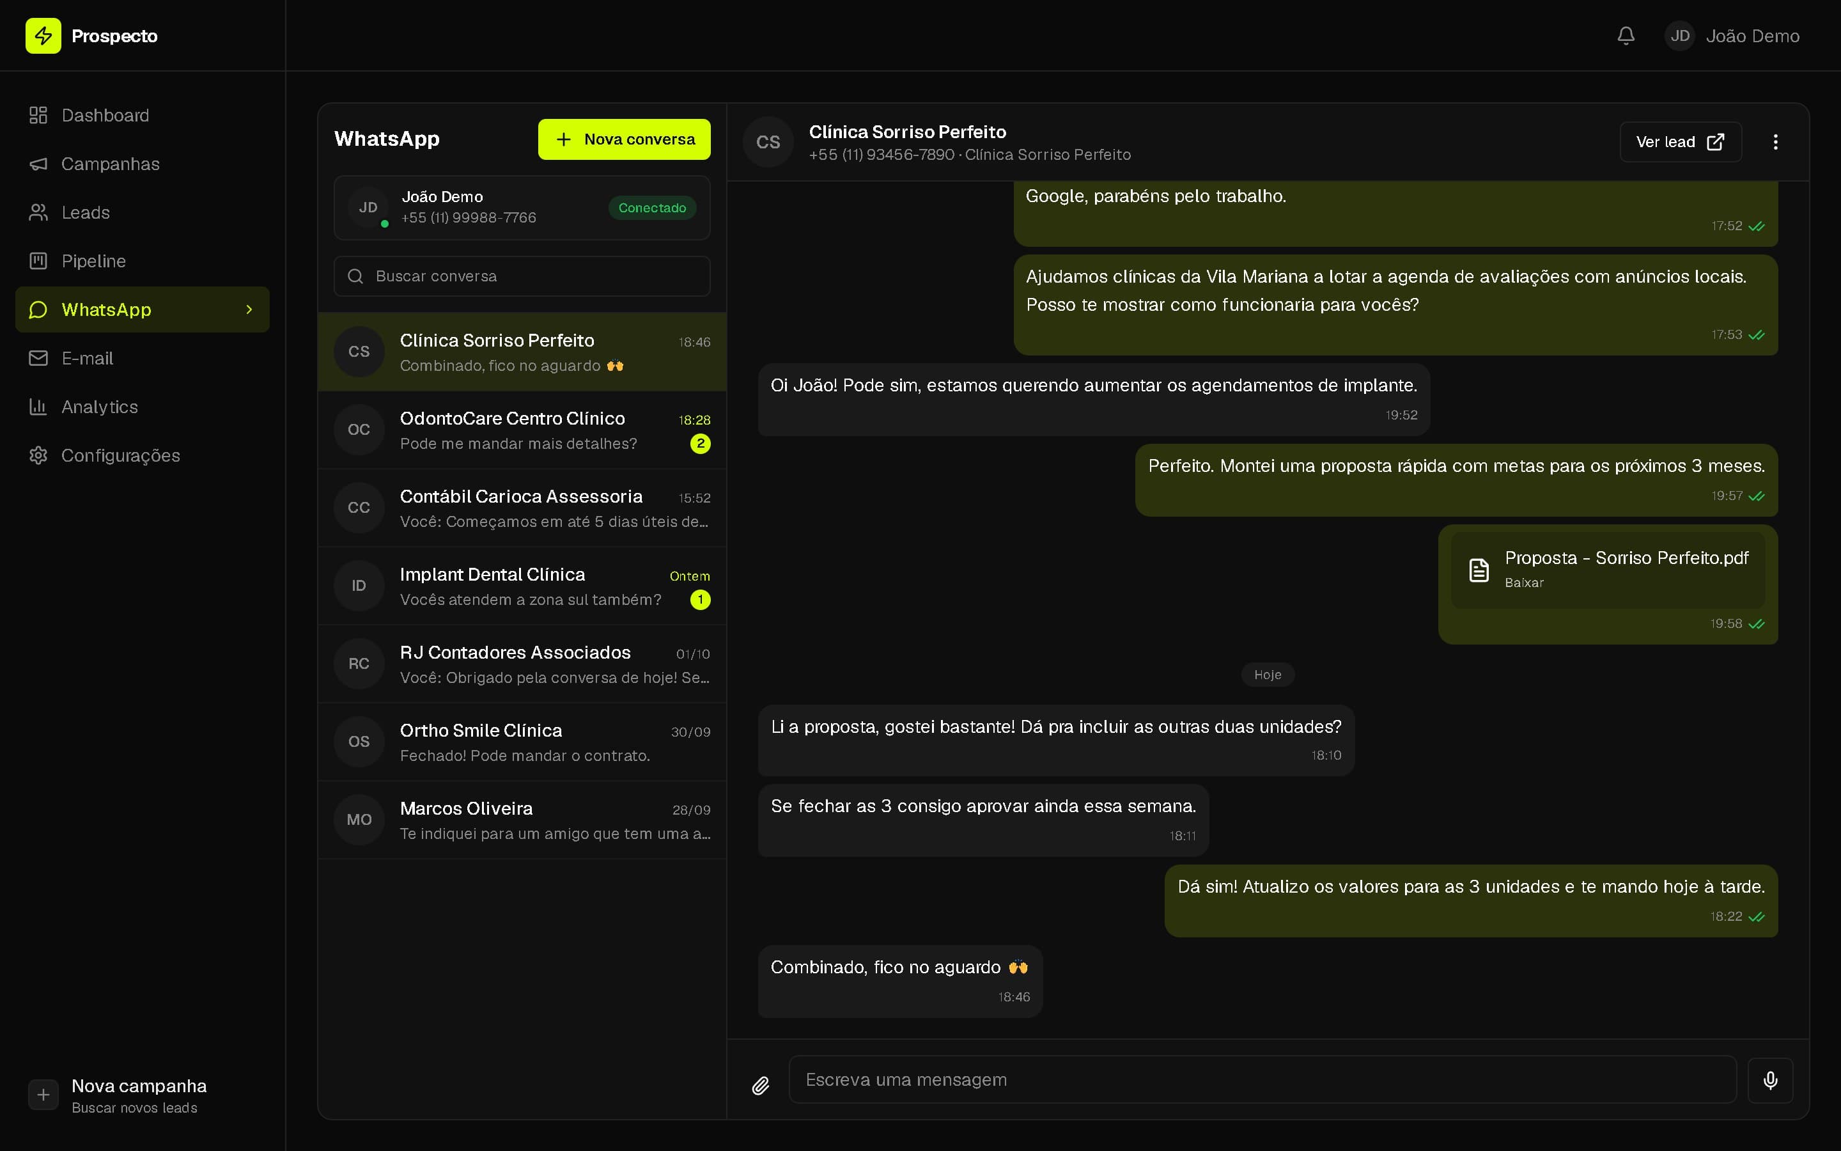This screenshot has height=1151, width=1841.
Task: Click the CS avatar in chat header
Action: click(768, 143)
